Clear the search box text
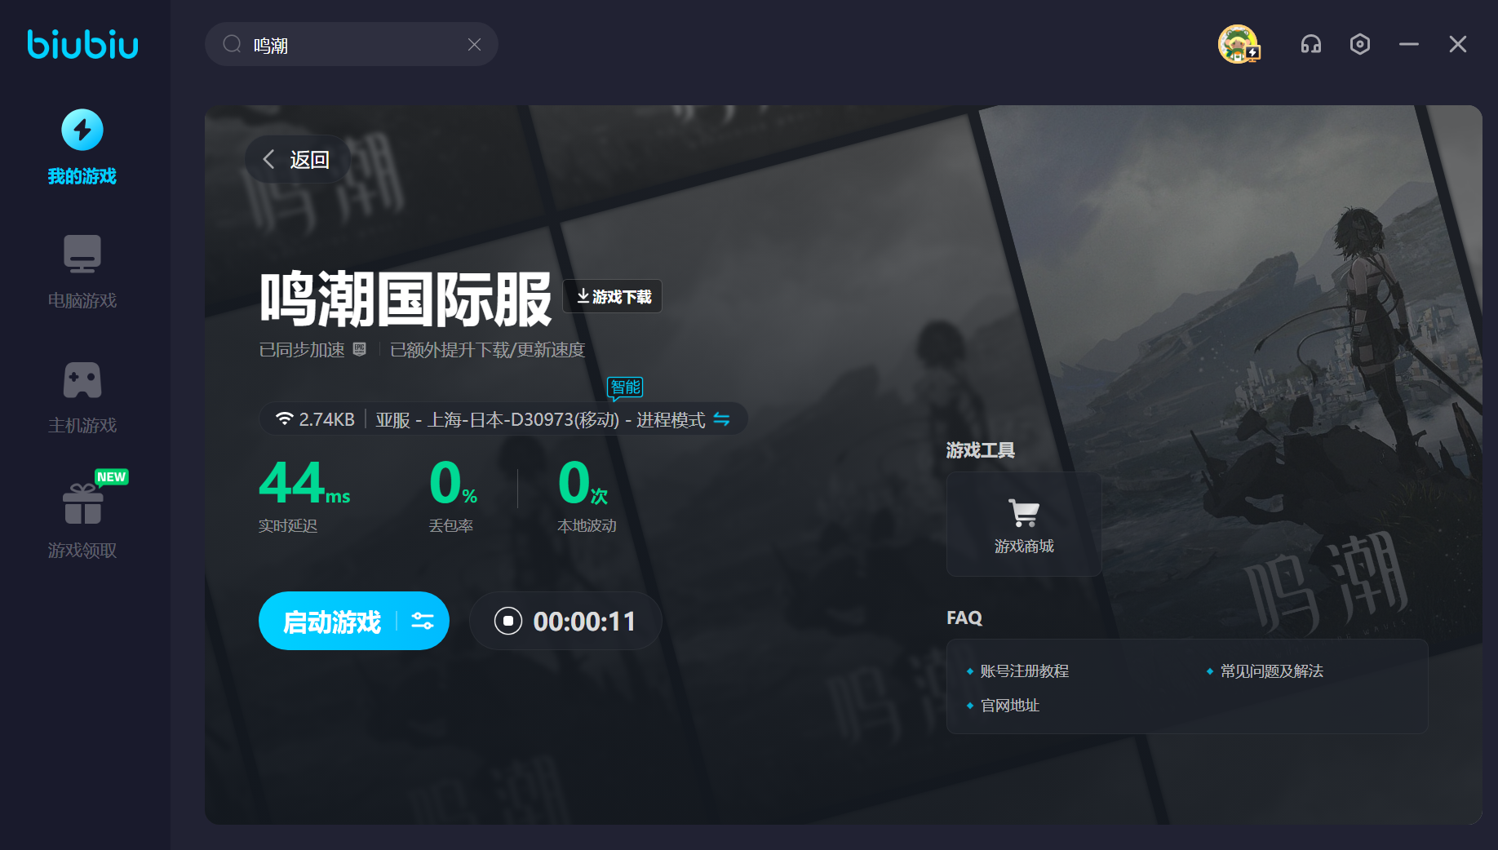Viewport: 1498px width, 850px height. 474,45
